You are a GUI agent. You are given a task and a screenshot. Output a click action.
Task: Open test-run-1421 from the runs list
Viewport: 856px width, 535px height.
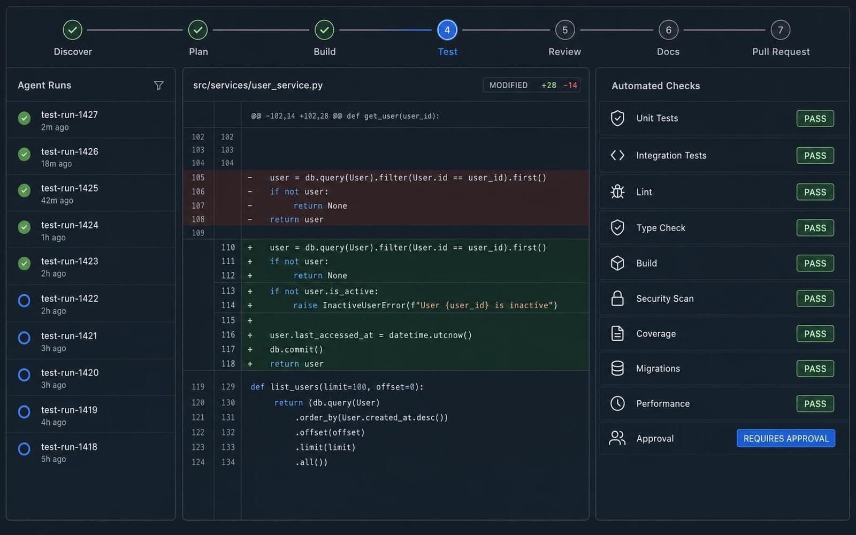tap(90, 341)
